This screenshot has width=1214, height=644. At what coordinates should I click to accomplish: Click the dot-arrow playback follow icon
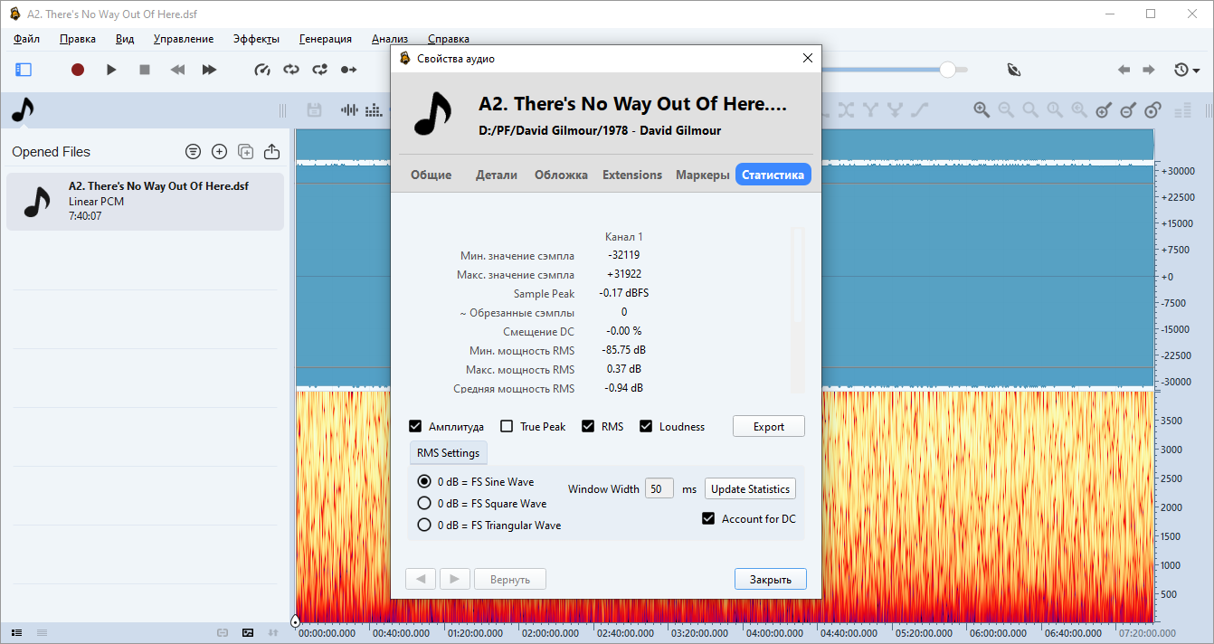[x=349, y=69]
